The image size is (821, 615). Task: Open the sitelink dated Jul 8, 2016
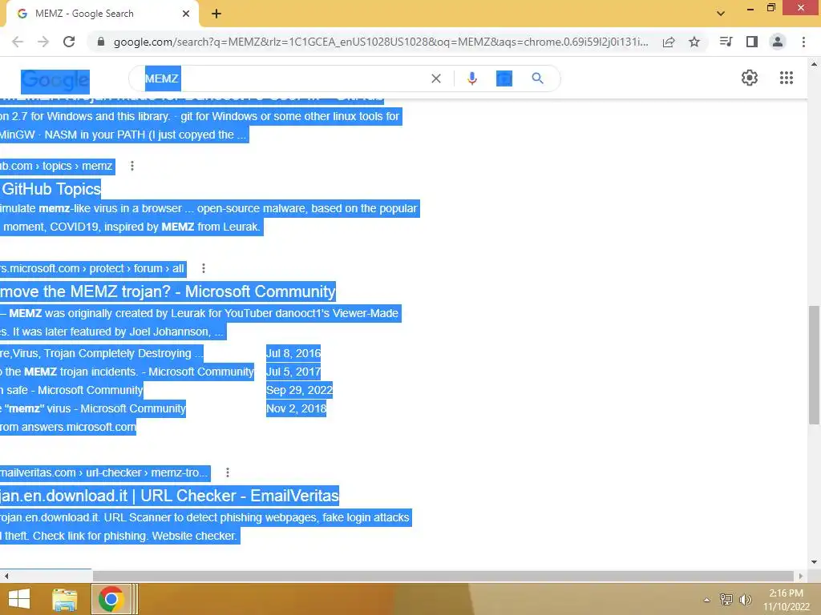[102, 353]
